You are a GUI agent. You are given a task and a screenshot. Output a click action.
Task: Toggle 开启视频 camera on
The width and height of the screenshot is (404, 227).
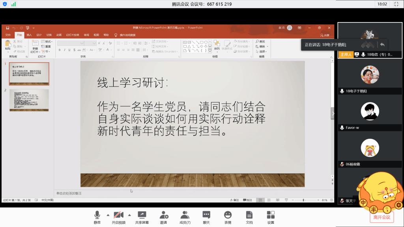[x=118, y=215]
